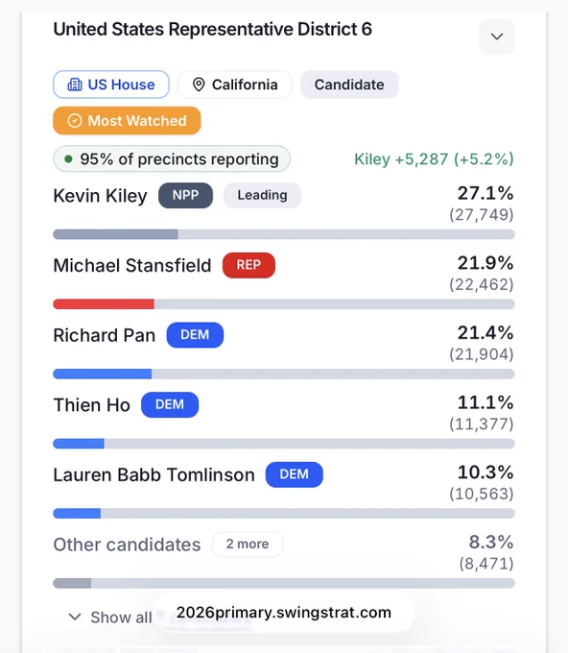
Task: Click the location pin icon beside California
Action: point(199,85)
